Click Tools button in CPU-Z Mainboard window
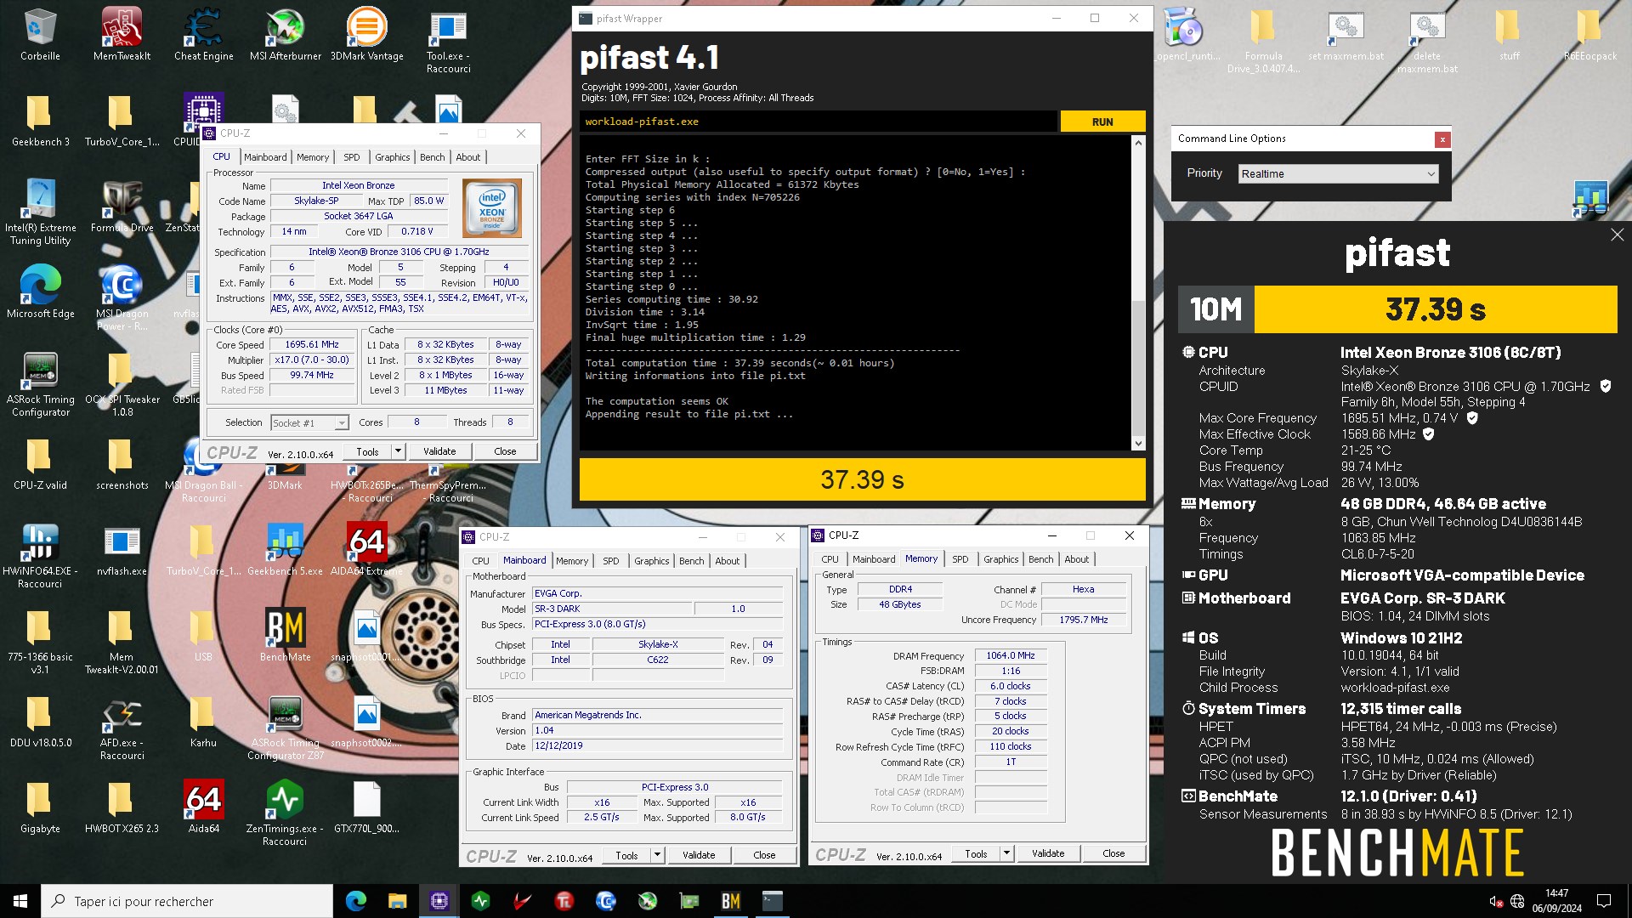Viewport: 1632px width, 918px height. [x=626, y=855]
